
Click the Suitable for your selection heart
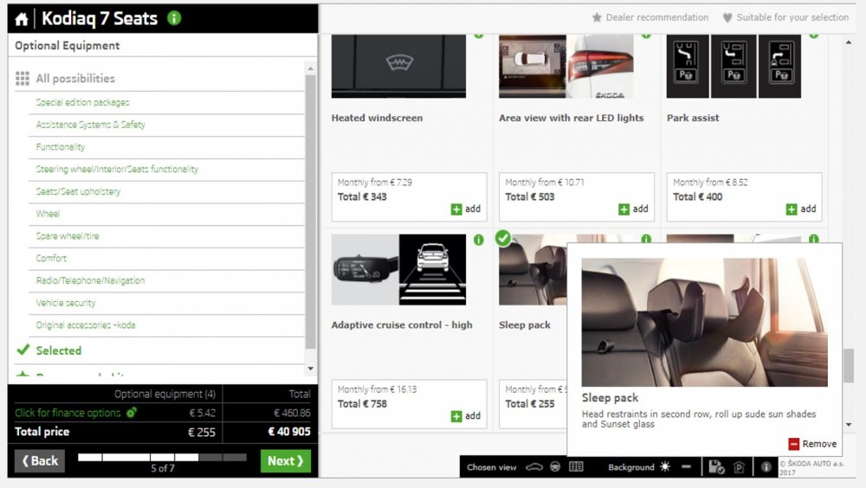(x=727, y=17)
